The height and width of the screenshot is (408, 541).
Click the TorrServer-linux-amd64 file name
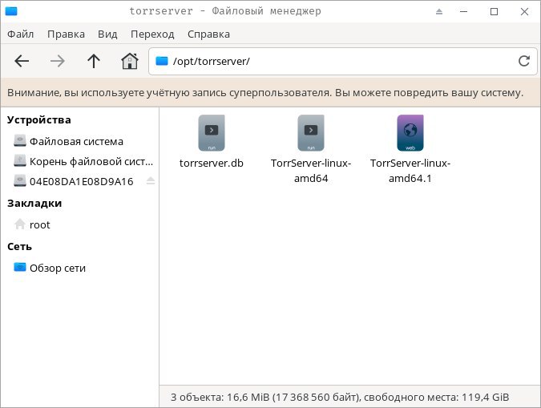click(311, 171)
